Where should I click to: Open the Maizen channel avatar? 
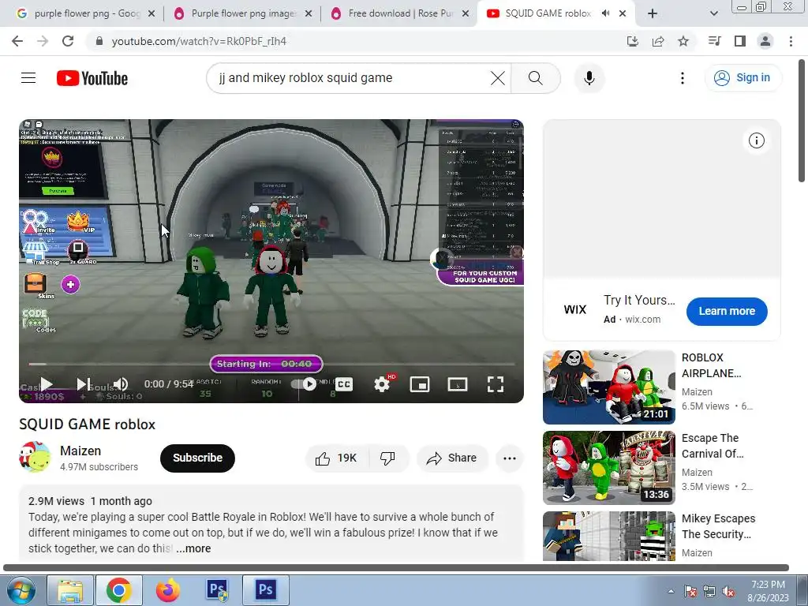pyautogui.click(x=35, y=457)
